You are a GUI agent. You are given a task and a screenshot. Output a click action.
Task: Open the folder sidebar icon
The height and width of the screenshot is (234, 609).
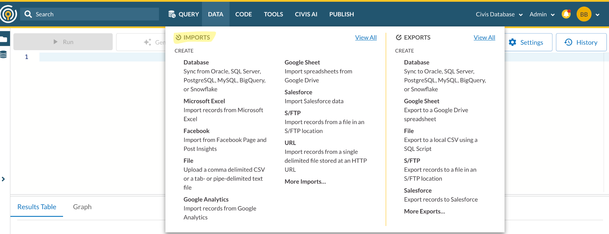point(4,39)
